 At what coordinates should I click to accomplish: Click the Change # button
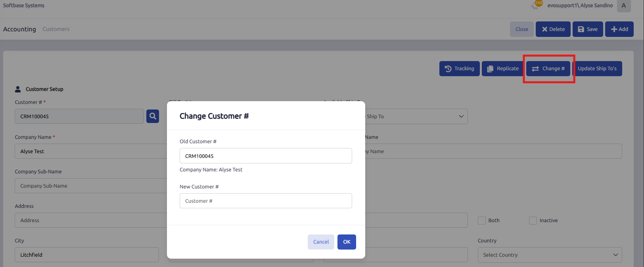pos(548,69)
